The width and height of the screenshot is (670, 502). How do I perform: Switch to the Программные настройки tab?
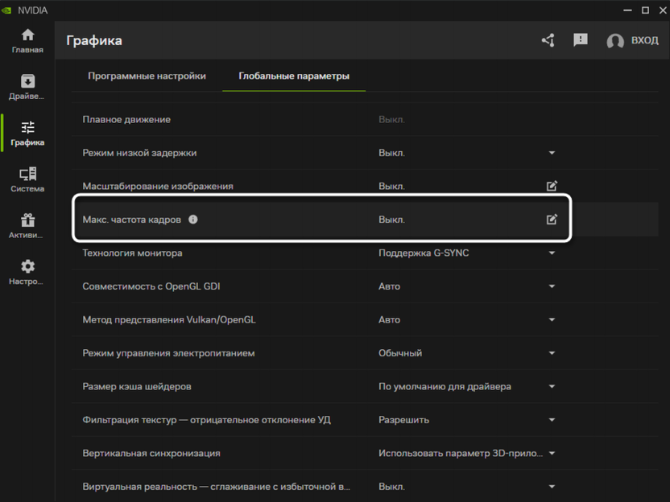147,76
